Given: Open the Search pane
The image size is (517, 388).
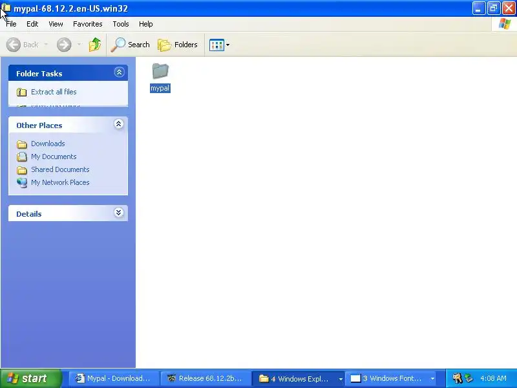Looking at the screenshot, I should point(131,45).
